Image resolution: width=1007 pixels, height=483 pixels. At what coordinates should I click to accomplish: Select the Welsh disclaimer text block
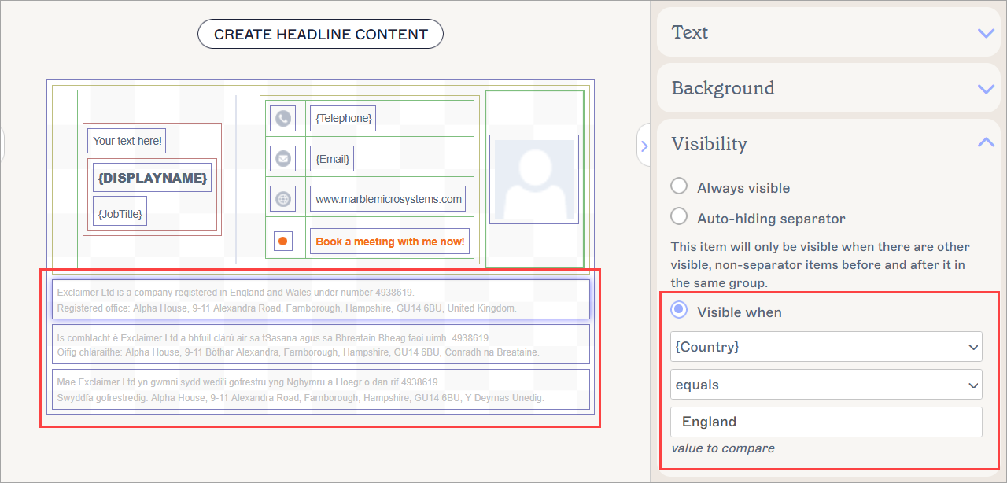click(x=320, y=390)
